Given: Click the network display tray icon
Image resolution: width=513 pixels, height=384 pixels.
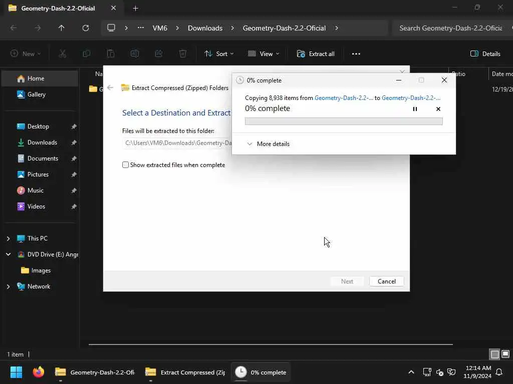Looking at the screenshot, I should [x=427, y=372].
